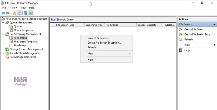
Task: Click the Forward arrow toolbar icon
Action: (8, 13)
